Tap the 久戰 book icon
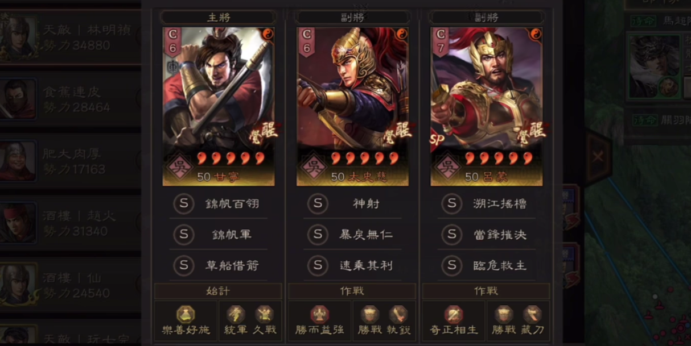The height and width of the screenshot is (346, 691). coord(264,315)
